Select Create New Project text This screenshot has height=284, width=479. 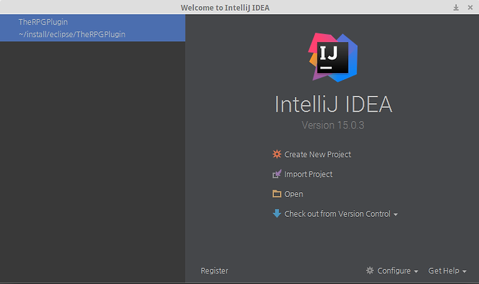click(x=317, y=154)
